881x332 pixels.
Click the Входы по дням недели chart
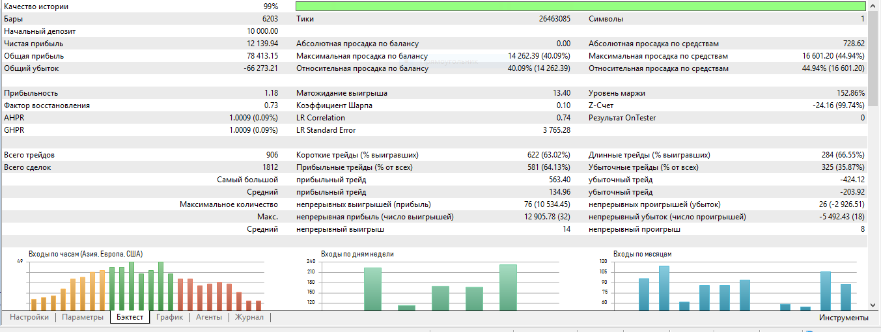coord(440,285)
